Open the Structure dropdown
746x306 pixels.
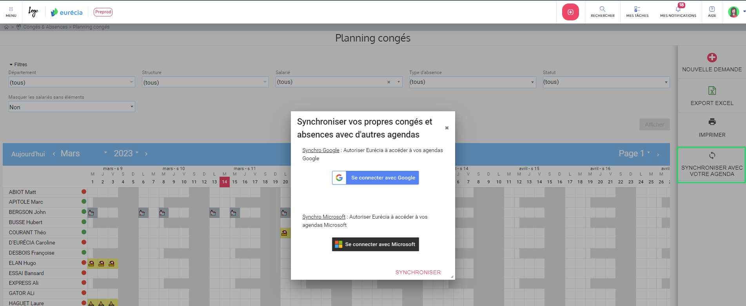click(205, 82)
